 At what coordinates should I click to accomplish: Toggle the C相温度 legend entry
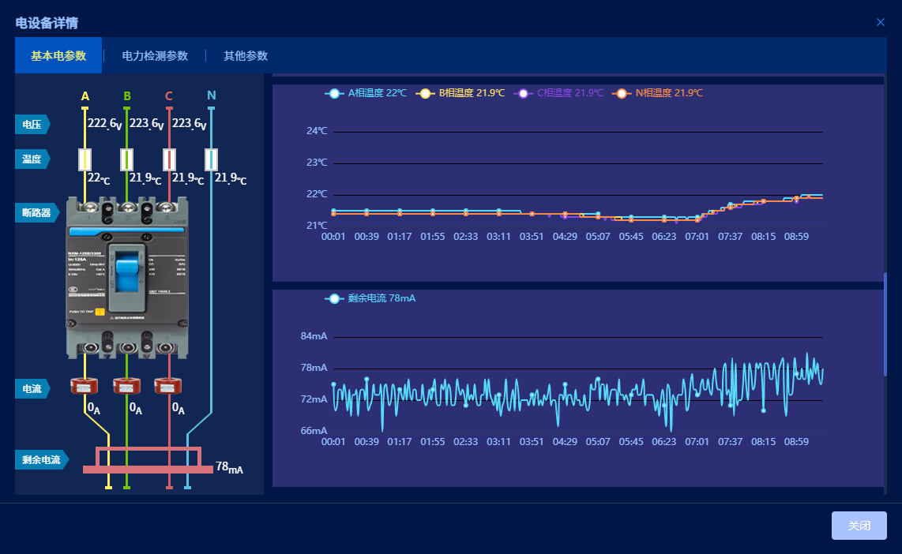(558, 93)
